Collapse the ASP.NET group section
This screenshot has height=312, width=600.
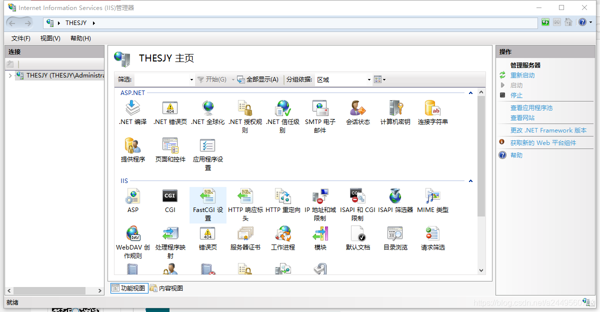click(470, 93)
